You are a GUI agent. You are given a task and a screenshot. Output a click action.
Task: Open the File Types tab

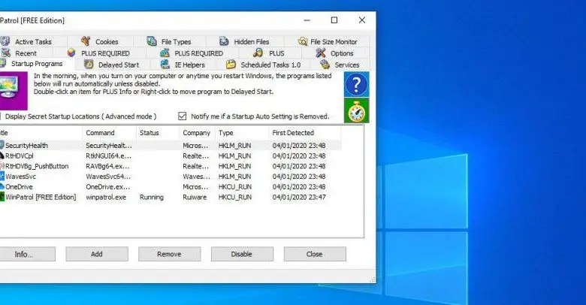(169, 41)
